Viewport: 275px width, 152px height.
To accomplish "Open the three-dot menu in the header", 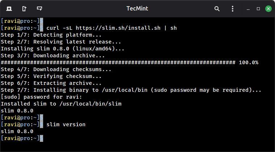I will [233, 8].
